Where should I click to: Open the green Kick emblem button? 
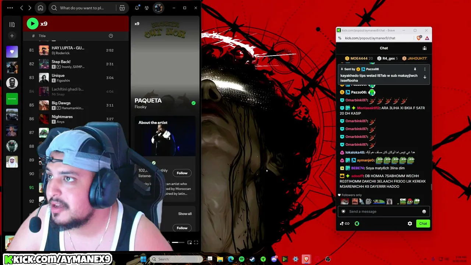point(357,223)
